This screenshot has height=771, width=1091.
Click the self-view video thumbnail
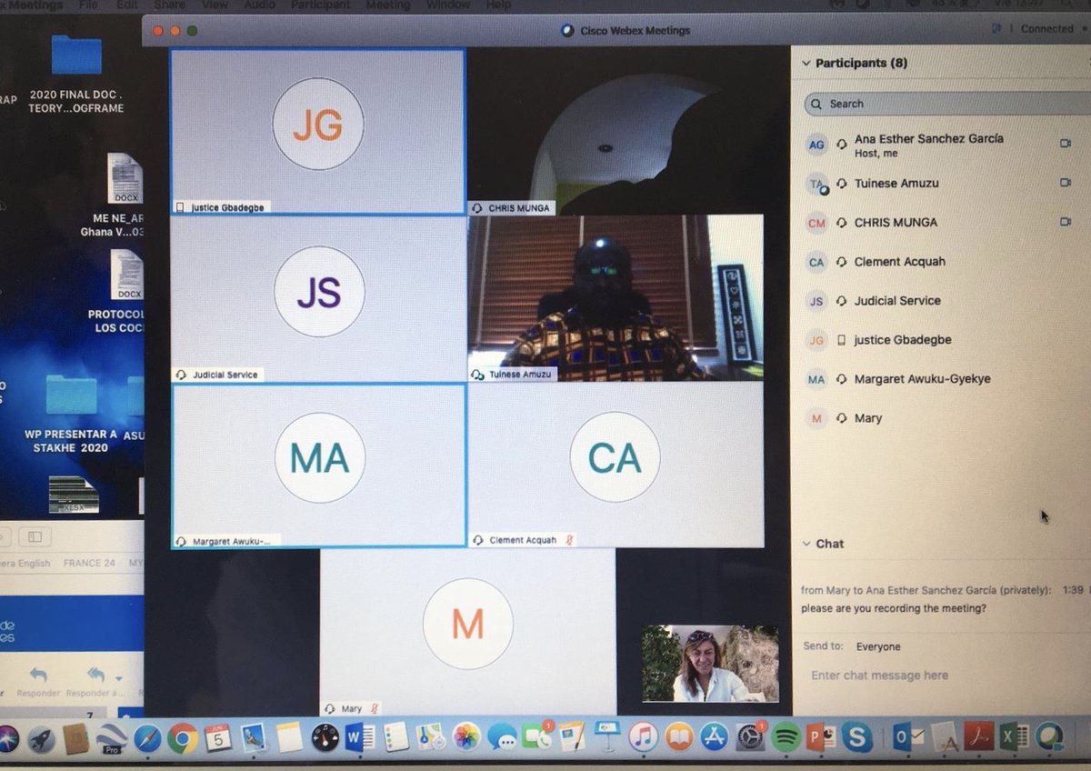tap(710, 663)
